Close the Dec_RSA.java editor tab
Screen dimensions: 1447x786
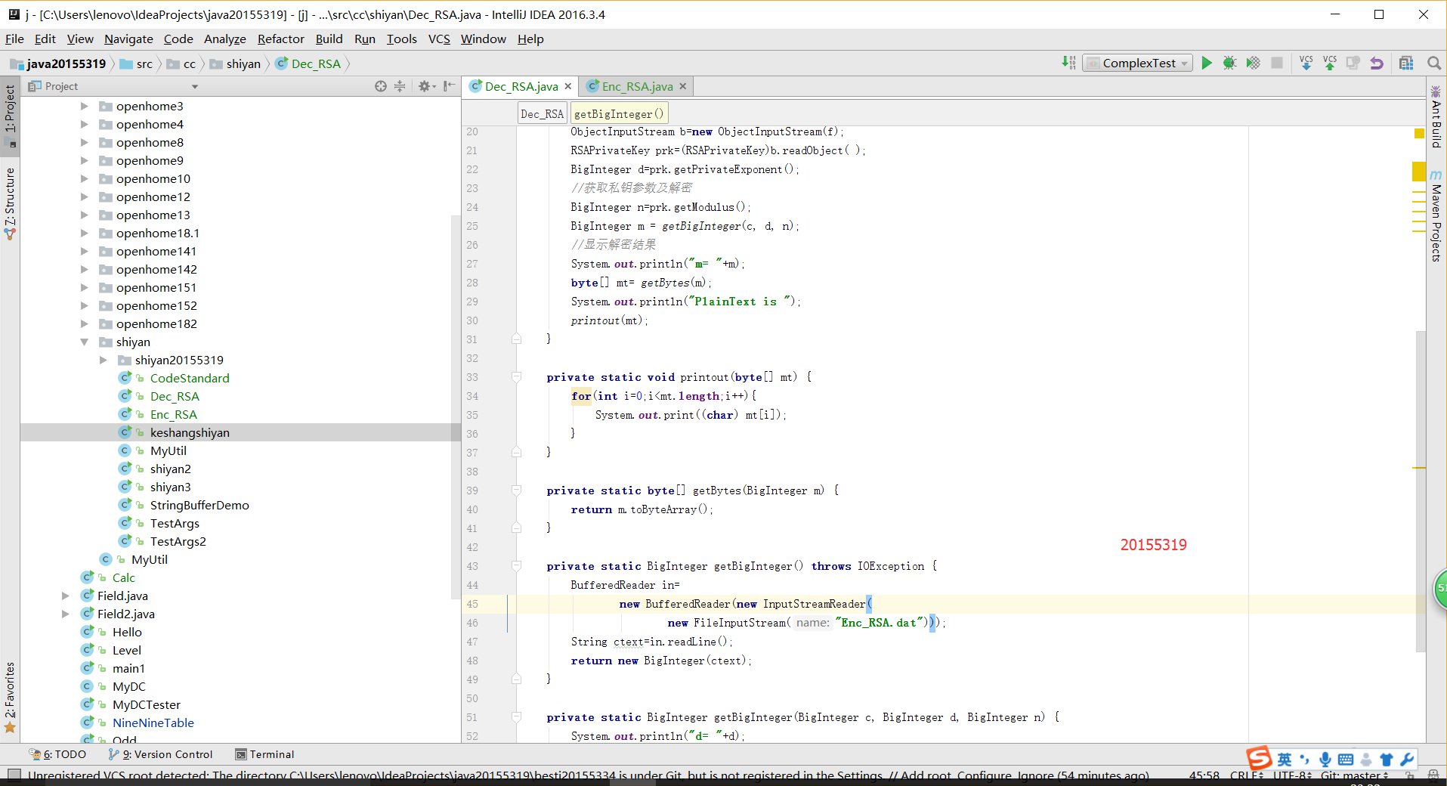tap(568, 86)
